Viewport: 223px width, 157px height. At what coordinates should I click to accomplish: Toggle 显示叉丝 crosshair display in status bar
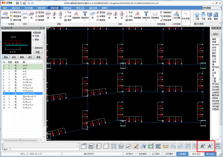[x=196, y=154]
